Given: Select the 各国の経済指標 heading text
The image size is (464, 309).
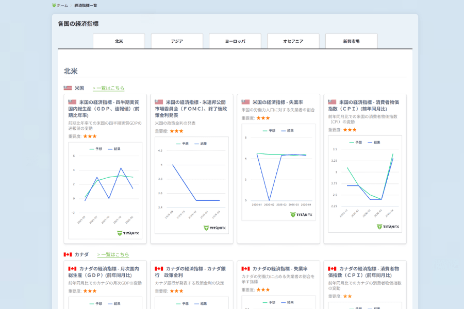Looking at the screenshot, I should click(78, 24).
